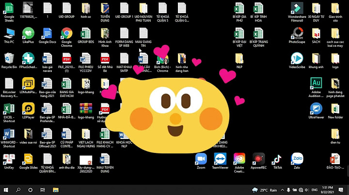Image resolution: width=349 pixels, height=195 pixels.
Task: Open BÍ KÍP GIA PHÚ Excel file
Action: pos(239,13)
